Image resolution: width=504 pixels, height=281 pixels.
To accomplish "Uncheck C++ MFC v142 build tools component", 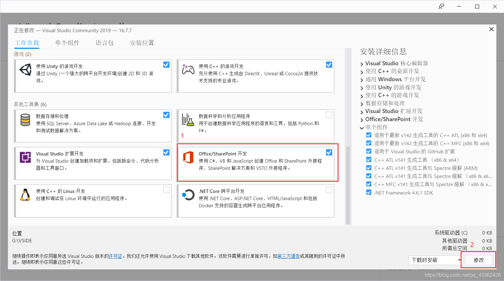I will (x=369, y=143).
